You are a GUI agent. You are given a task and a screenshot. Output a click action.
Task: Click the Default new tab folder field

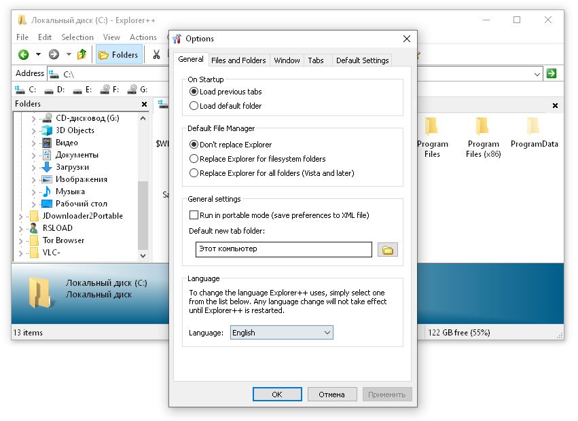[x=283, y=249]
